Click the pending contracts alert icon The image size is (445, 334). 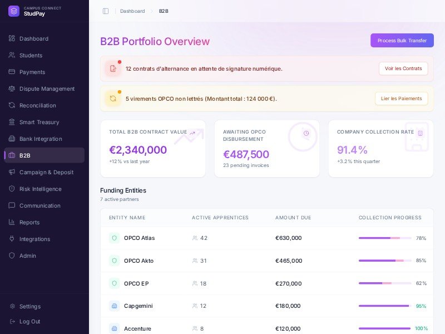[x=113, y=68]
